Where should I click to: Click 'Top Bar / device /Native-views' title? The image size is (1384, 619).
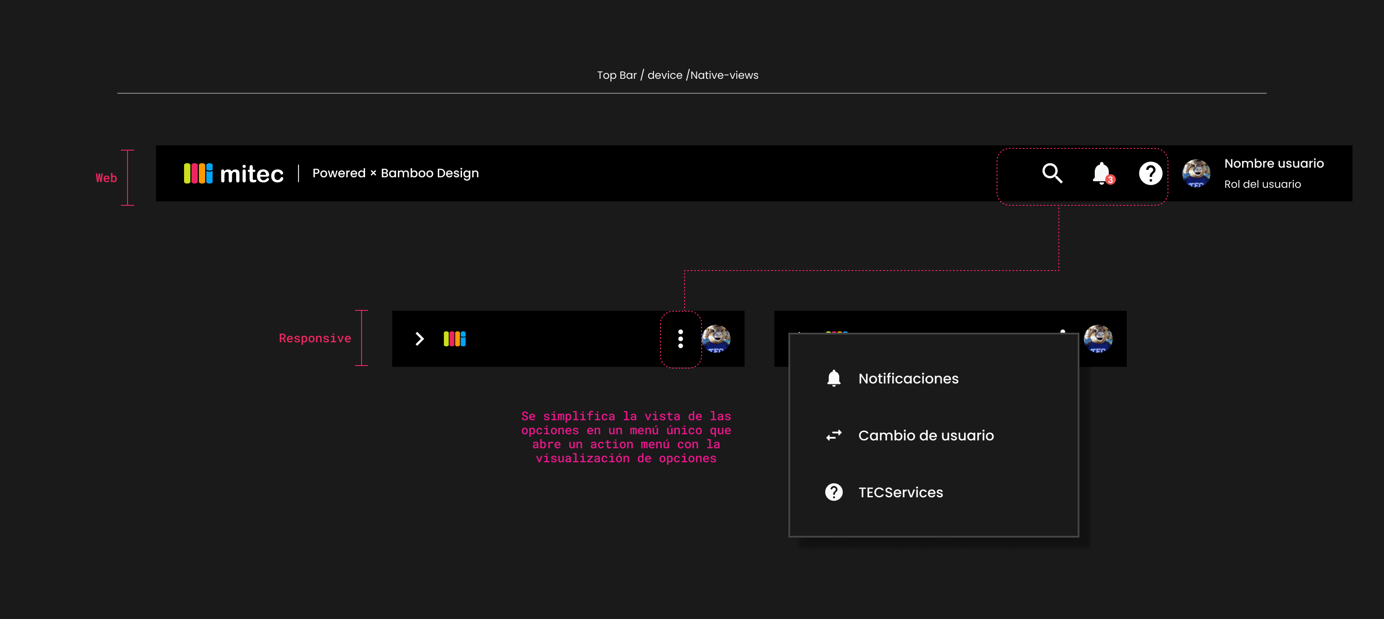pyautogui.click(x=678, y=75)
